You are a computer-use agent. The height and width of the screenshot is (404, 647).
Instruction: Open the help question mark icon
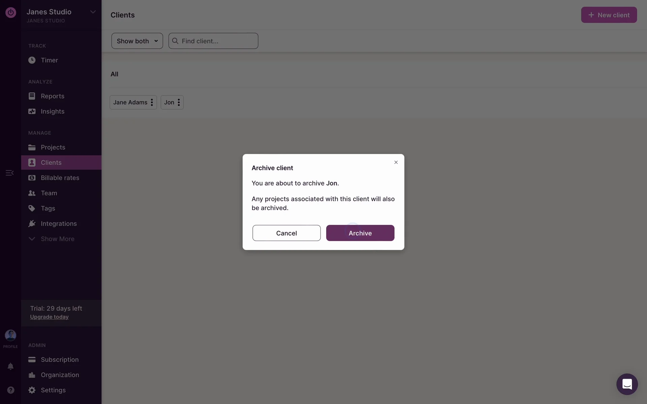10,390
